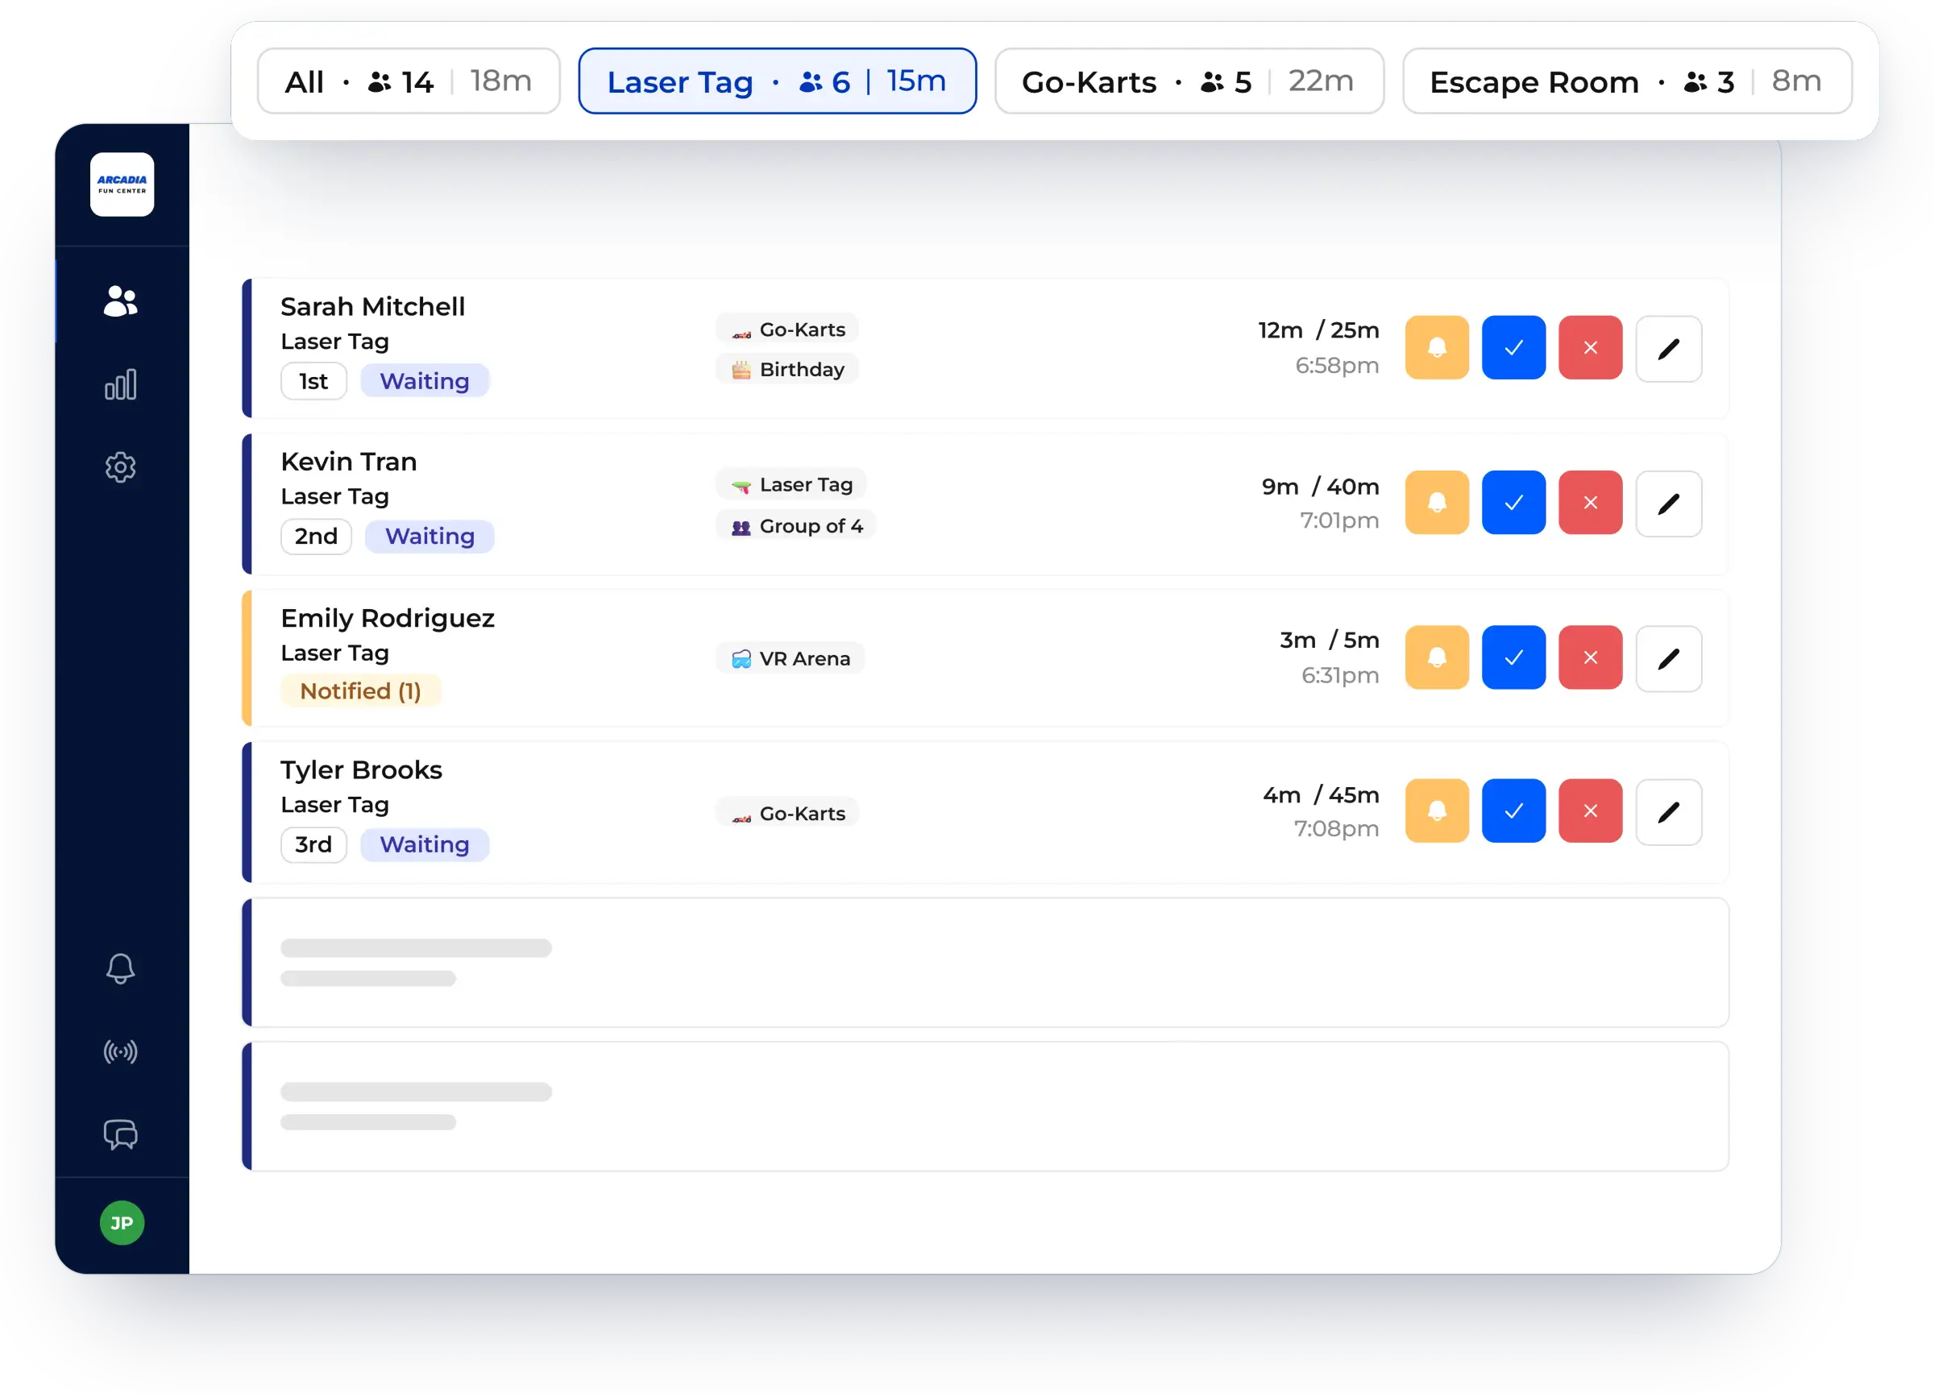Notify Sarah Mitchell with the bell button
The height and width of the screenshot is (1393, 1934).
tap(1437, 348)
